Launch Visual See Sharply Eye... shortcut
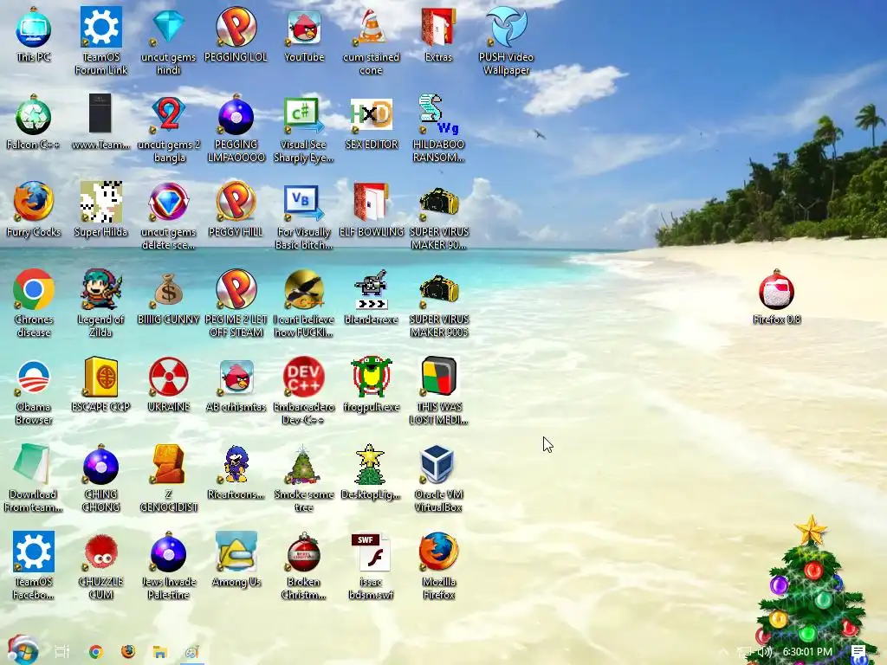The image size is (887, 665). 304,128
